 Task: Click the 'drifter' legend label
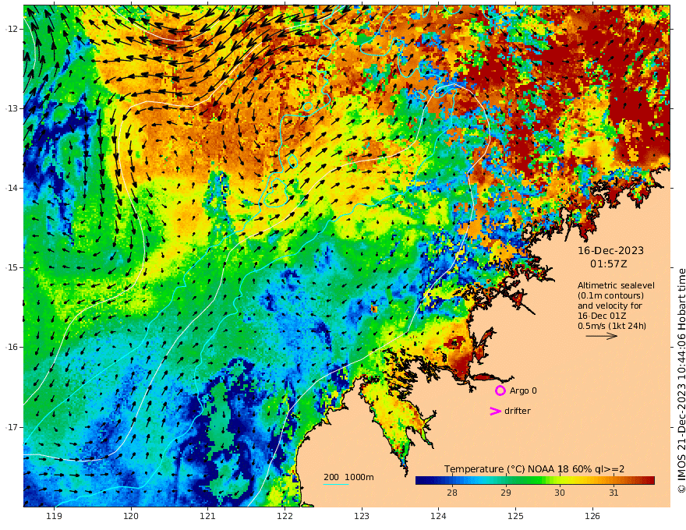click(517, 411)
